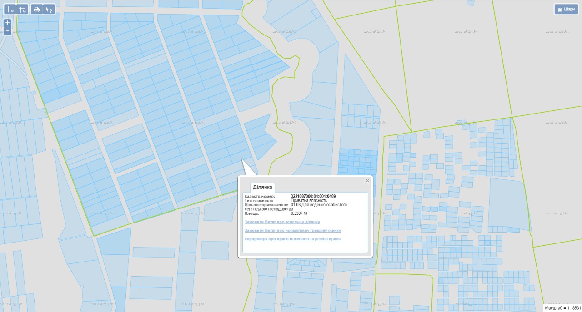The width and height of the screenshot is (582, 312).
Task: Switch to the Ділянка tab
Action: point(262,187)
